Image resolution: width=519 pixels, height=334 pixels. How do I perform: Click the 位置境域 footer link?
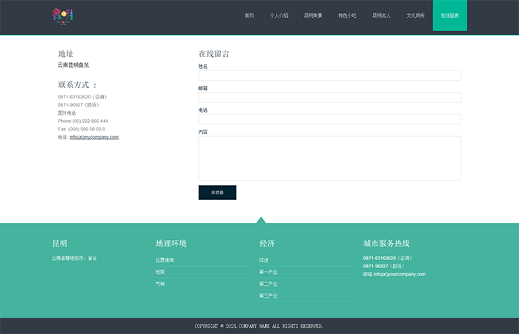pyautogui.click(x=165, y=260)
